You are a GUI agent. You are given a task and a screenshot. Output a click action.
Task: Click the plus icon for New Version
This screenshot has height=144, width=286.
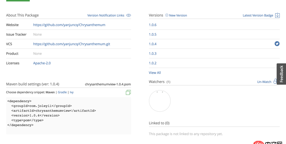167,15
